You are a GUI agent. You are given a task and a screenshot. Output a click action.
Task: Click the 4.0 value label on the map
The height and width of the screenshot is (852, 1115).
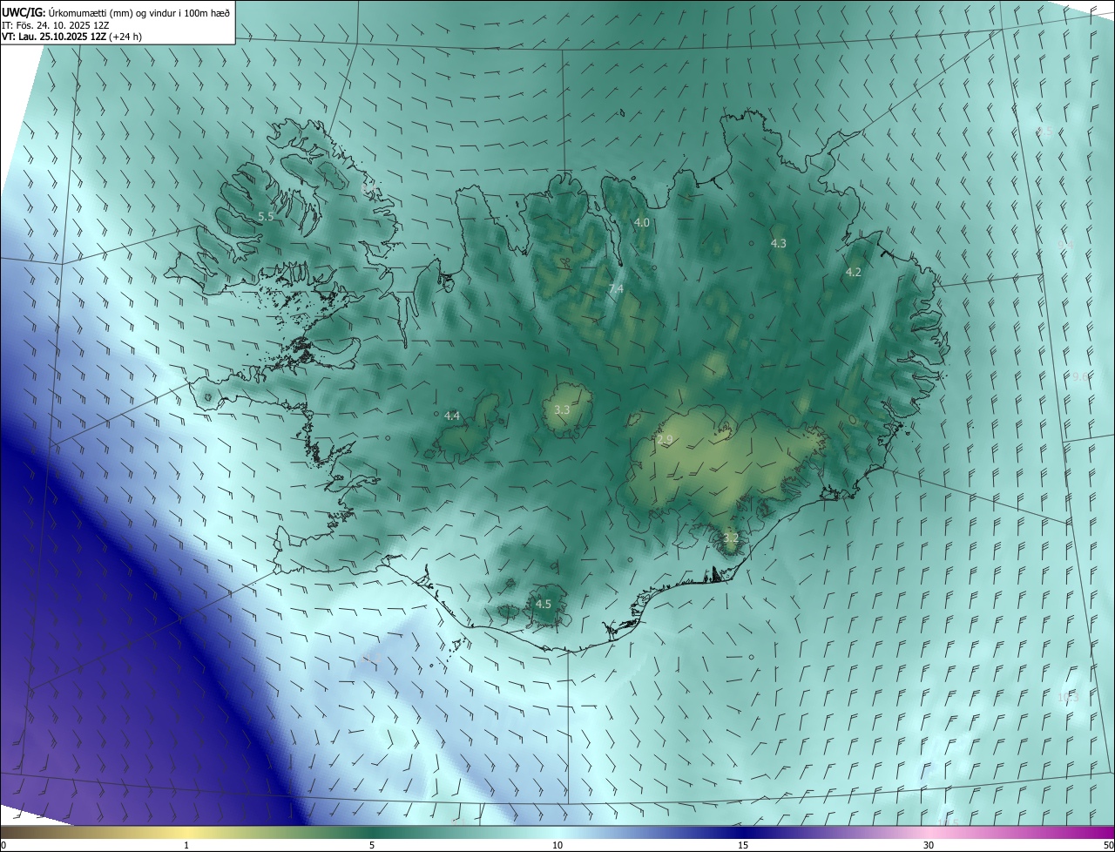click(x=642, y=223)
